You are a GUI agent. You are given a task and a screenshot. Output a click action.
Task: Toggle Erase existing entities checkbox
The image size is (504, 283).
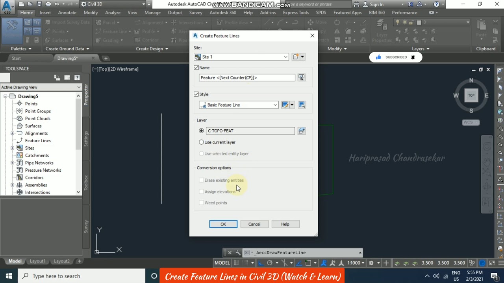201,180
